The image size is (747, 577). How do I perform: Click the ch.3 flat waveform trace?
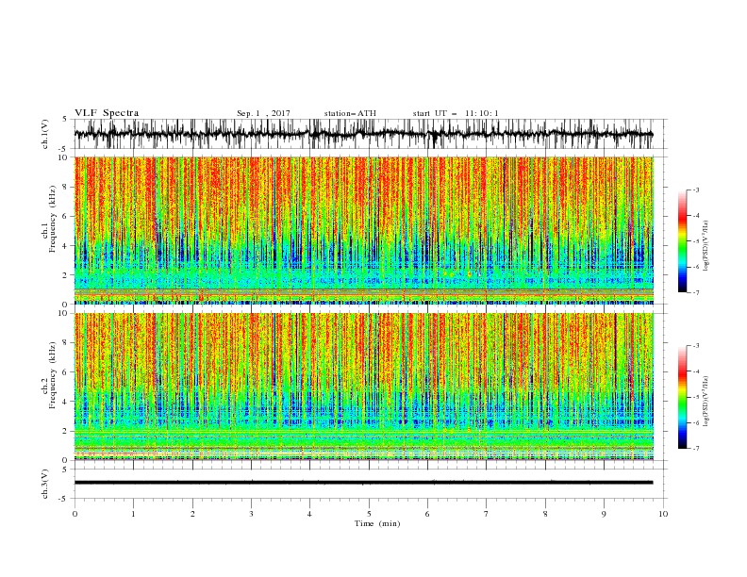(363, 483)
